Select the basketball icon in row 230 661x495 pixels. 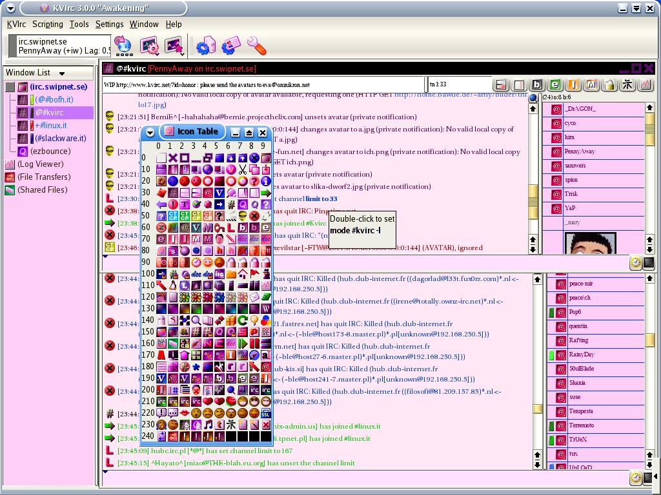coord(173,425)
